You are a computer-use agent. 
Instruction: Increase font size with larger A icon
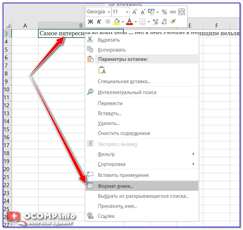click(x=134, y=12)
